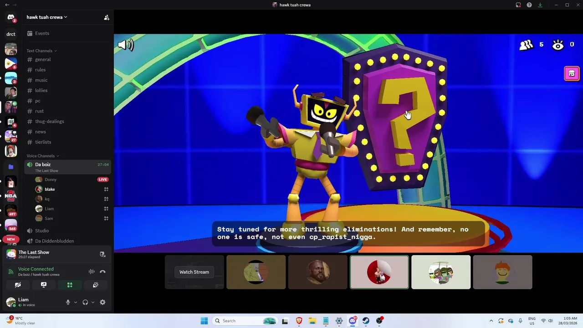Go back with the left arrow

7,5
